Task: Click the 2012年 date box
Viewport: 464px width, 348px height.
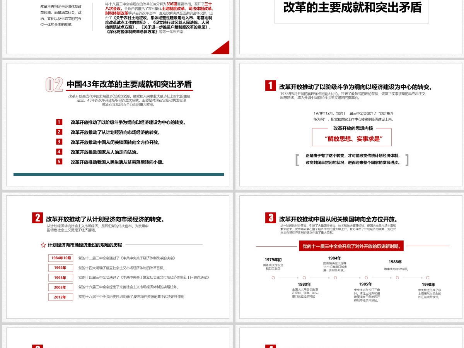Action: pos(61,297)
